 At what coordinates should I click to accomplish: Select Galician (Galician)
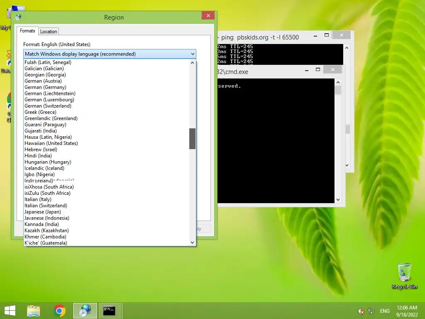pyautogui.click(x=106, y=69)
